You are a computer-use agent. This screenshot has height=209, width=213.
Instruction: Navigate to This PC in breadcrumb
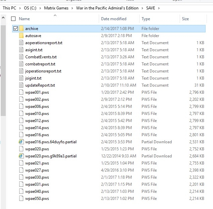(9, 8)
